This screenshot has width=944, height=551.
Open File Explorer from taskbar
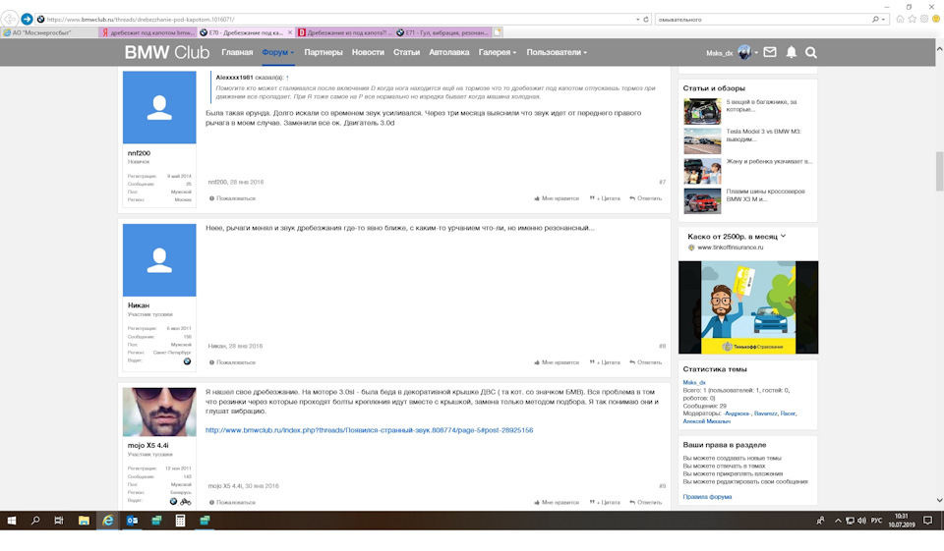[84, 521]
